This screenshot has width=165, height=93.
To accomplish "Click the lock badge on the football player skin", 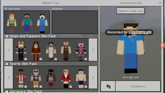I will (x=41, y=87).
